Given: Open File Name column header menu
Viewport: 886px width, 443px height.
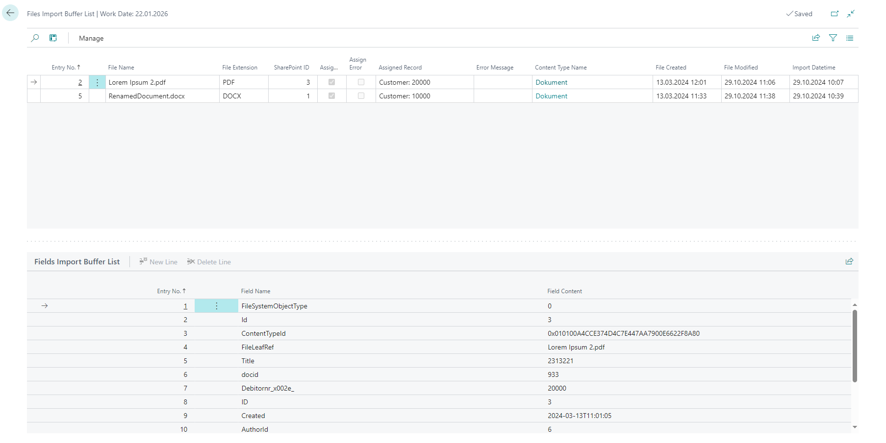Looking at the screenshot, I should 121,68.
